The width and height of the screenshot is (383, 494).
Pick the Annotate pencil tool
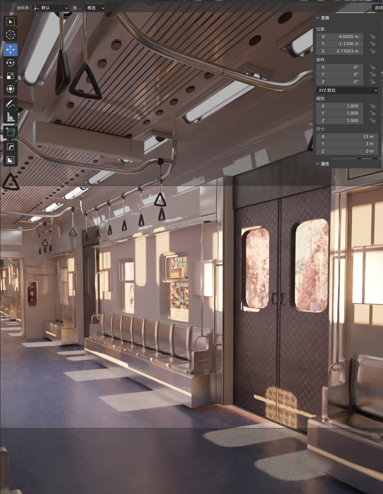(x=10, y=104)
